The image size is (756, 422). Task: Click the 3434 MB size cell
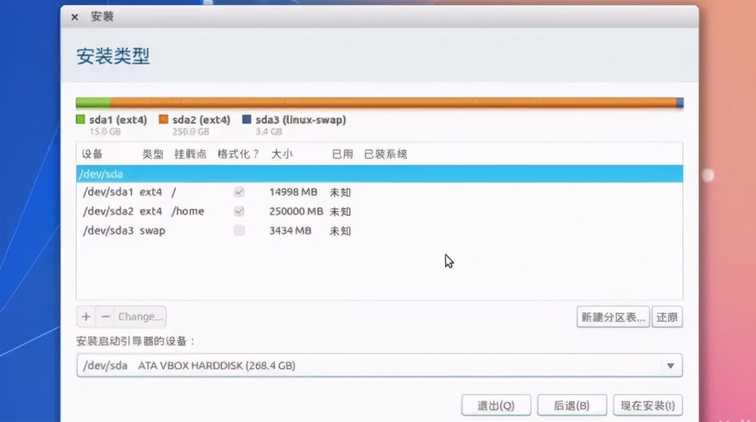click(x=290, y=231)
